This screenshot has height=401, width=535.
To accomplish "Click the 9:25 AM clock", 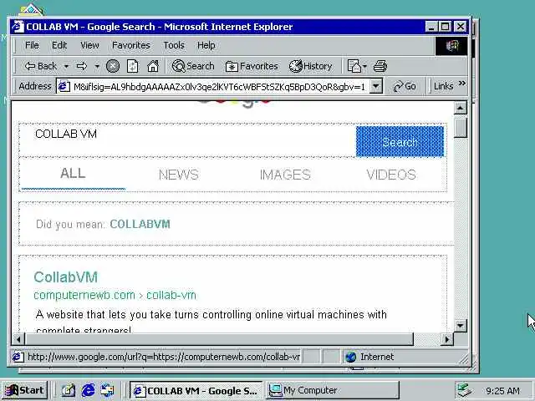I will tap(502, 390).
